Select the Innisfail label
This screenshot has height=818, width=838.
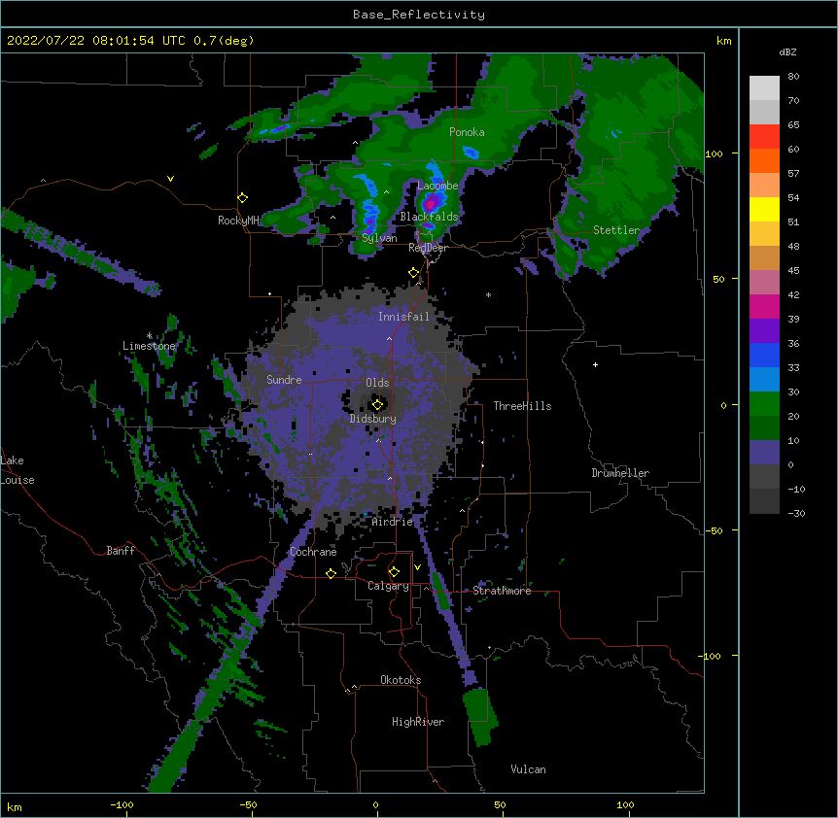pos(403,317)
